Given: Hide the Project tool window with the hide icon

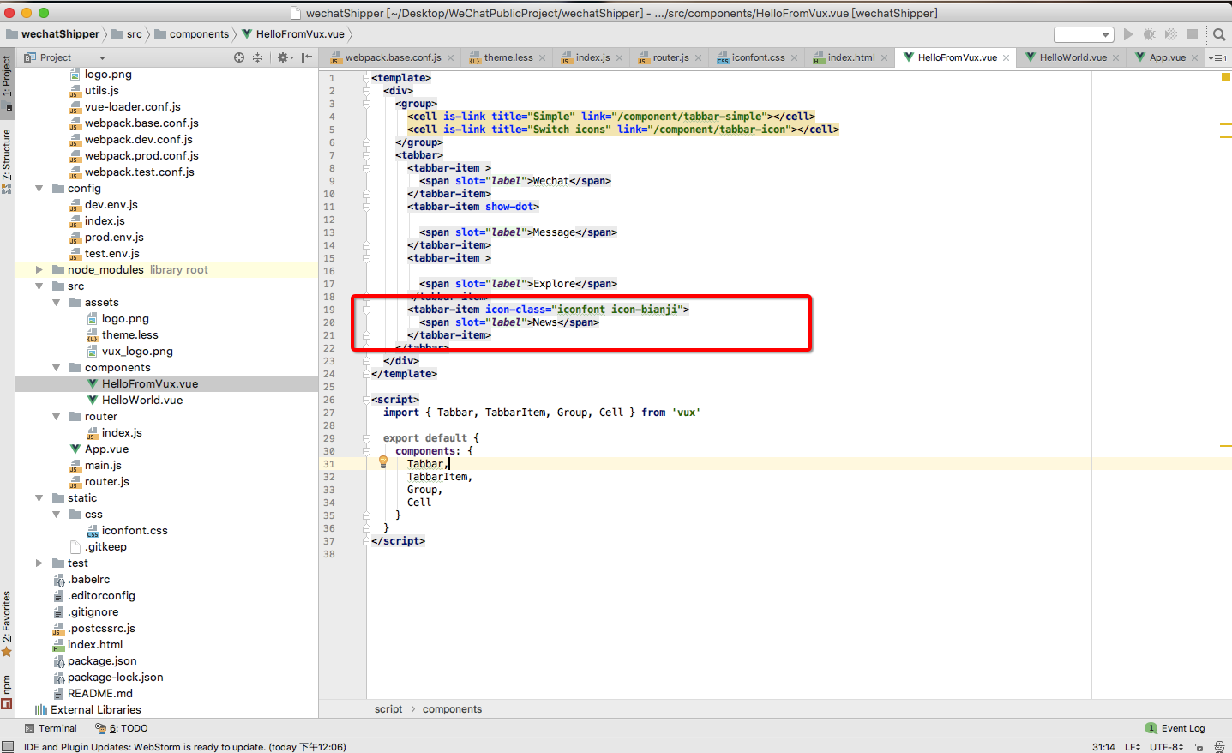Looking at the screenshot, I should [306, 57].
